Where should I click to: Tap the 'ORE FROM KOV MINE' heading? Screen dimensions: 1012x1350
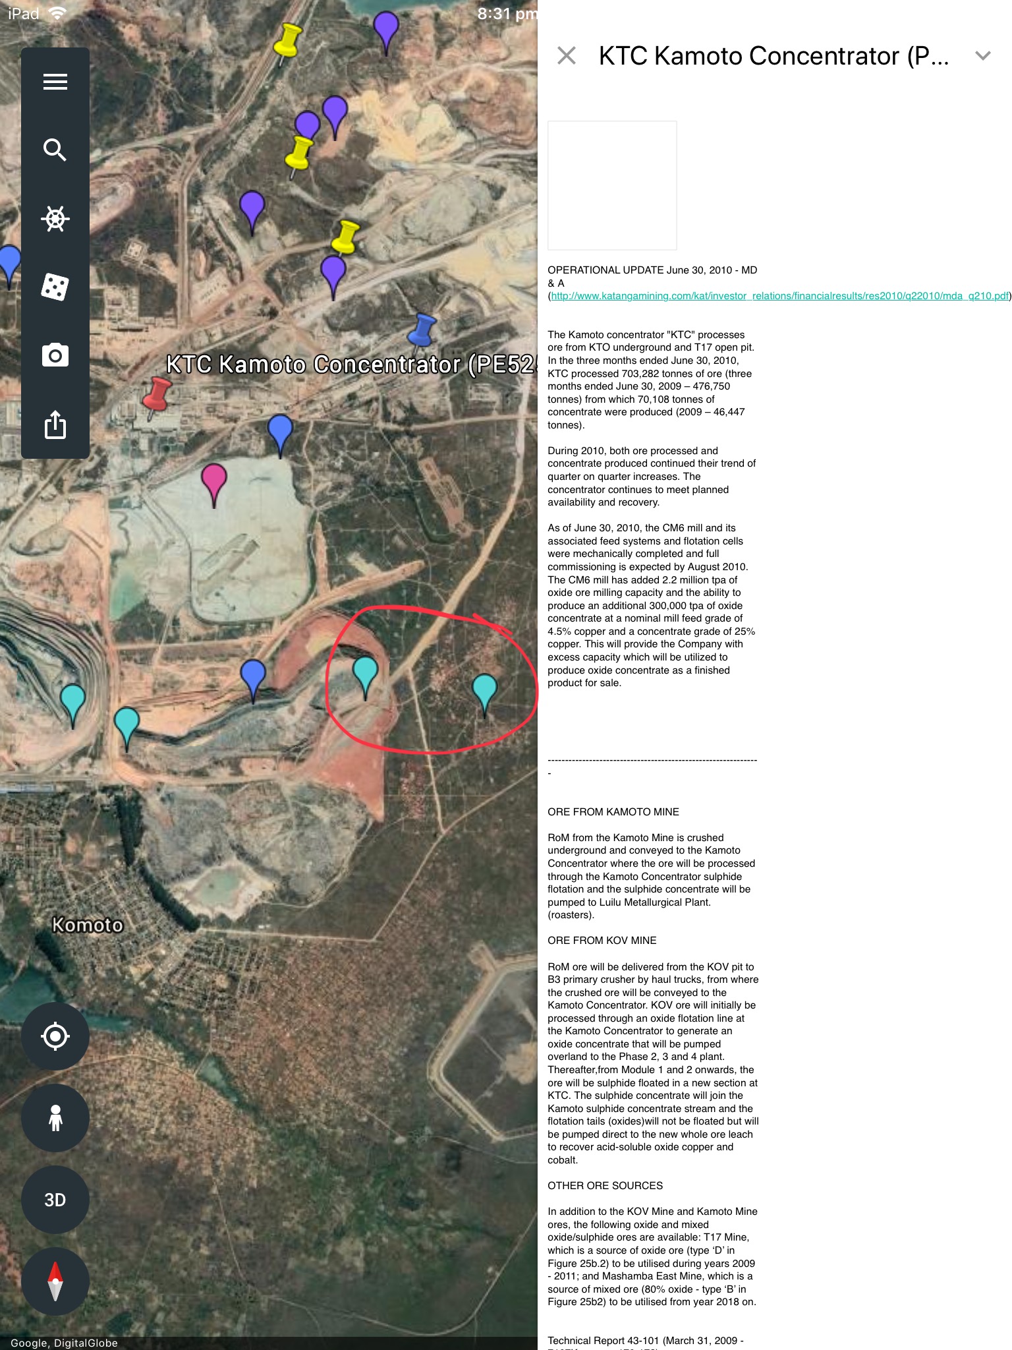(x=602, y=941)
